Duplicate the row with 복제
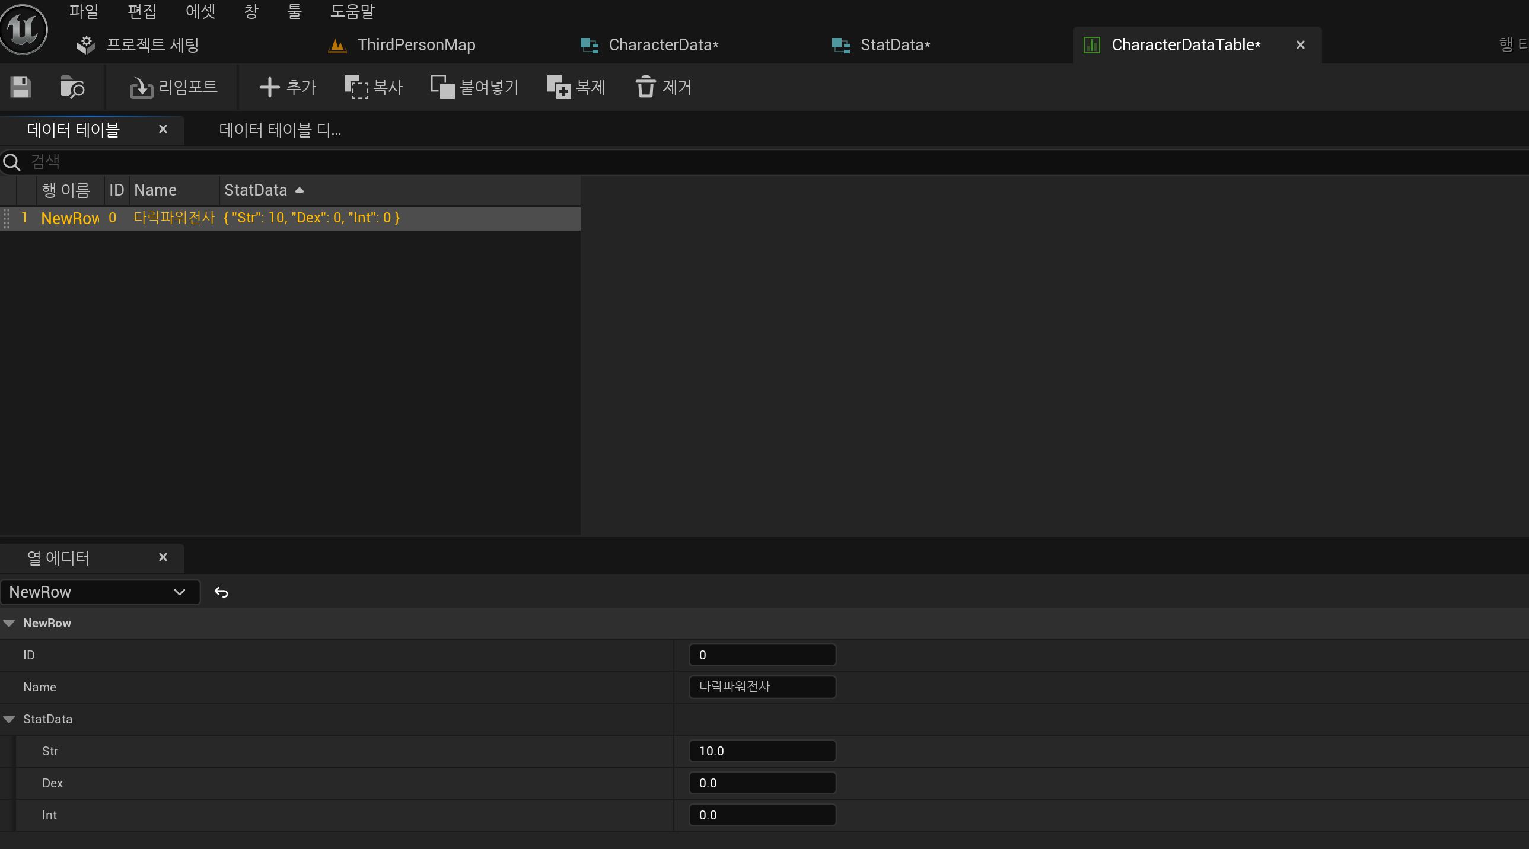This screenshot has width=1529, height=849. click(576, 87)
